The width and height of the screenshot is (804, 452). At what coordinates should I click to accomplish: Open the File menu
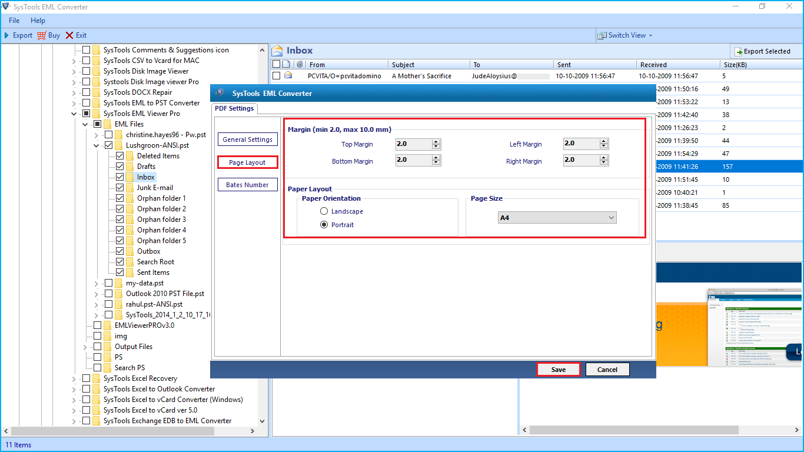coord(14,21)
